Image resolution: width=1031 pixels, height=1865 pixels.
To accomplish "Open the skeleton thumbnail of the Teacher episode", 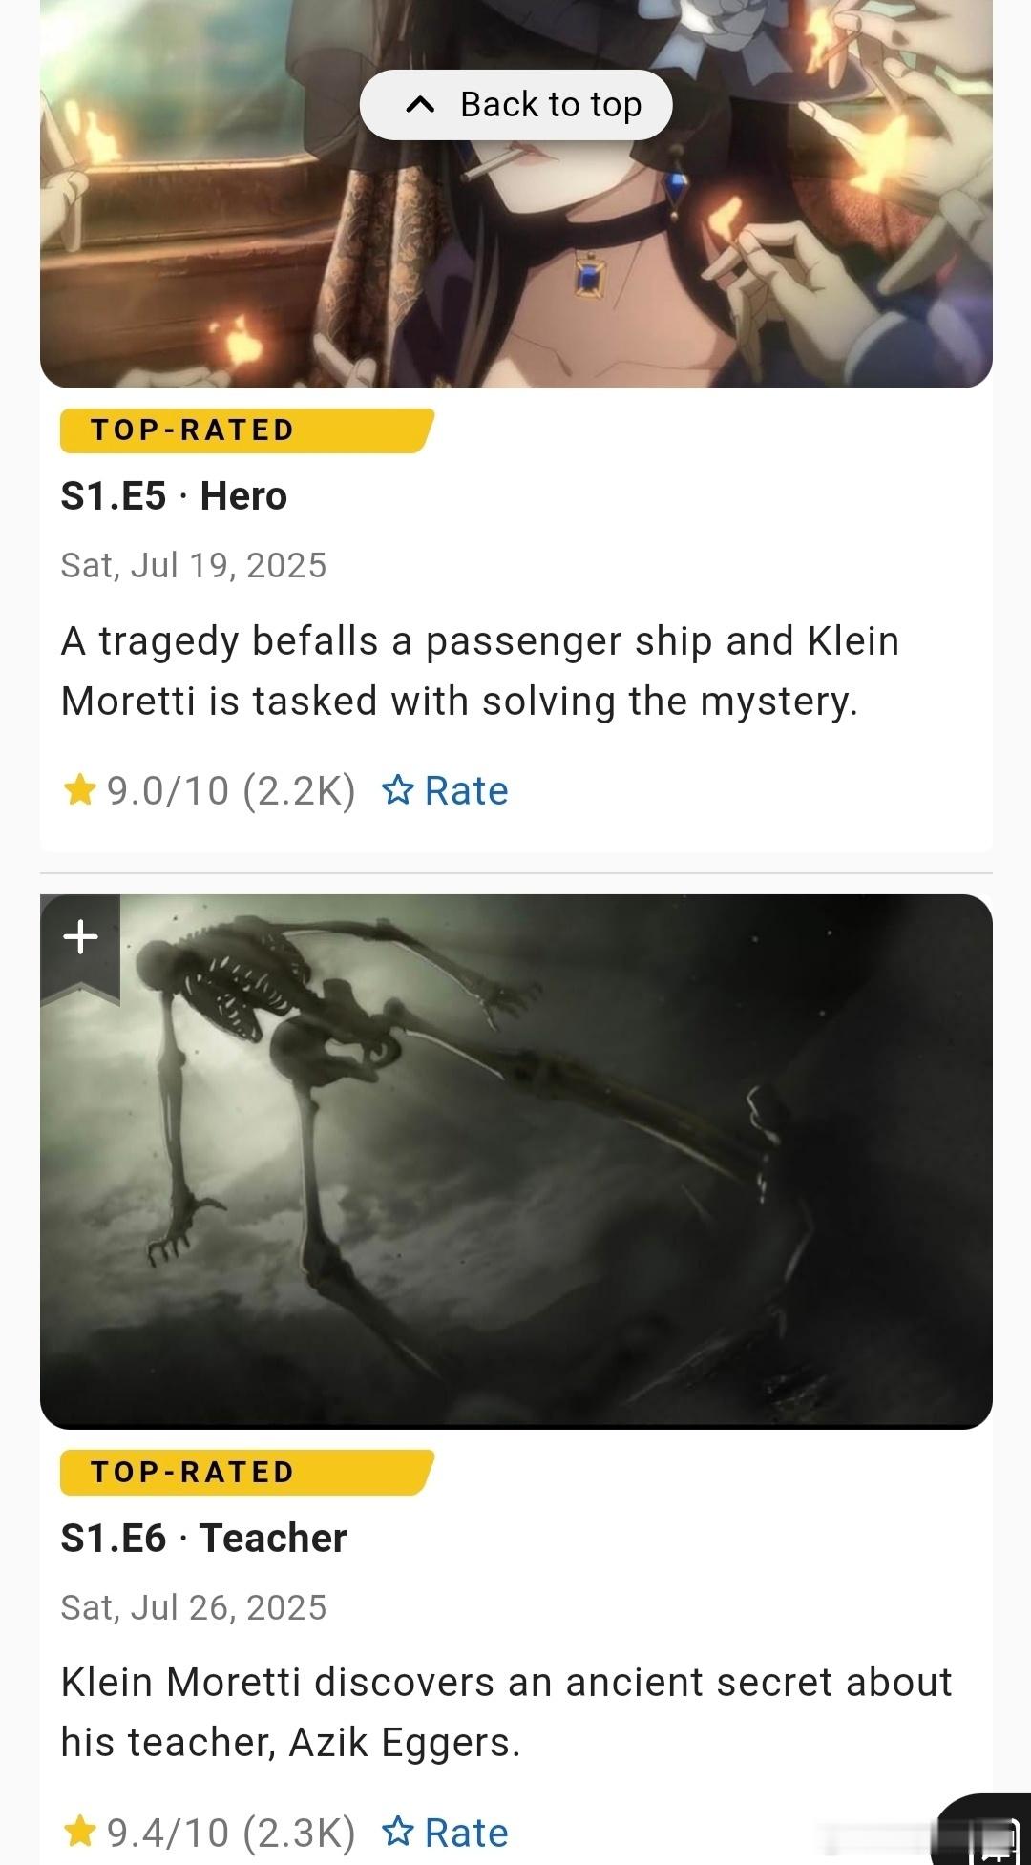I will [x=516, y=1162].
